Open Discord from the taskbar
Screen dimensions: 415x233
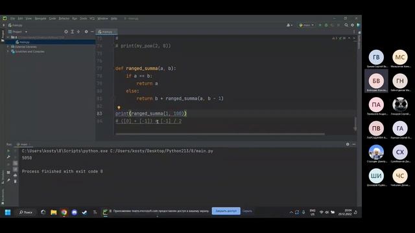pyautogui.click(x=75, y=212)
